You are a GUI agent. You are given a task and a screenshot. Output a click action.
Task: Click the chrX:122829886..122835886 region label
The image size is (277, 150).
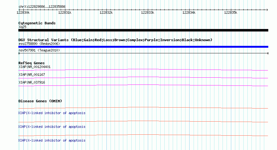[x=42, y=7]
